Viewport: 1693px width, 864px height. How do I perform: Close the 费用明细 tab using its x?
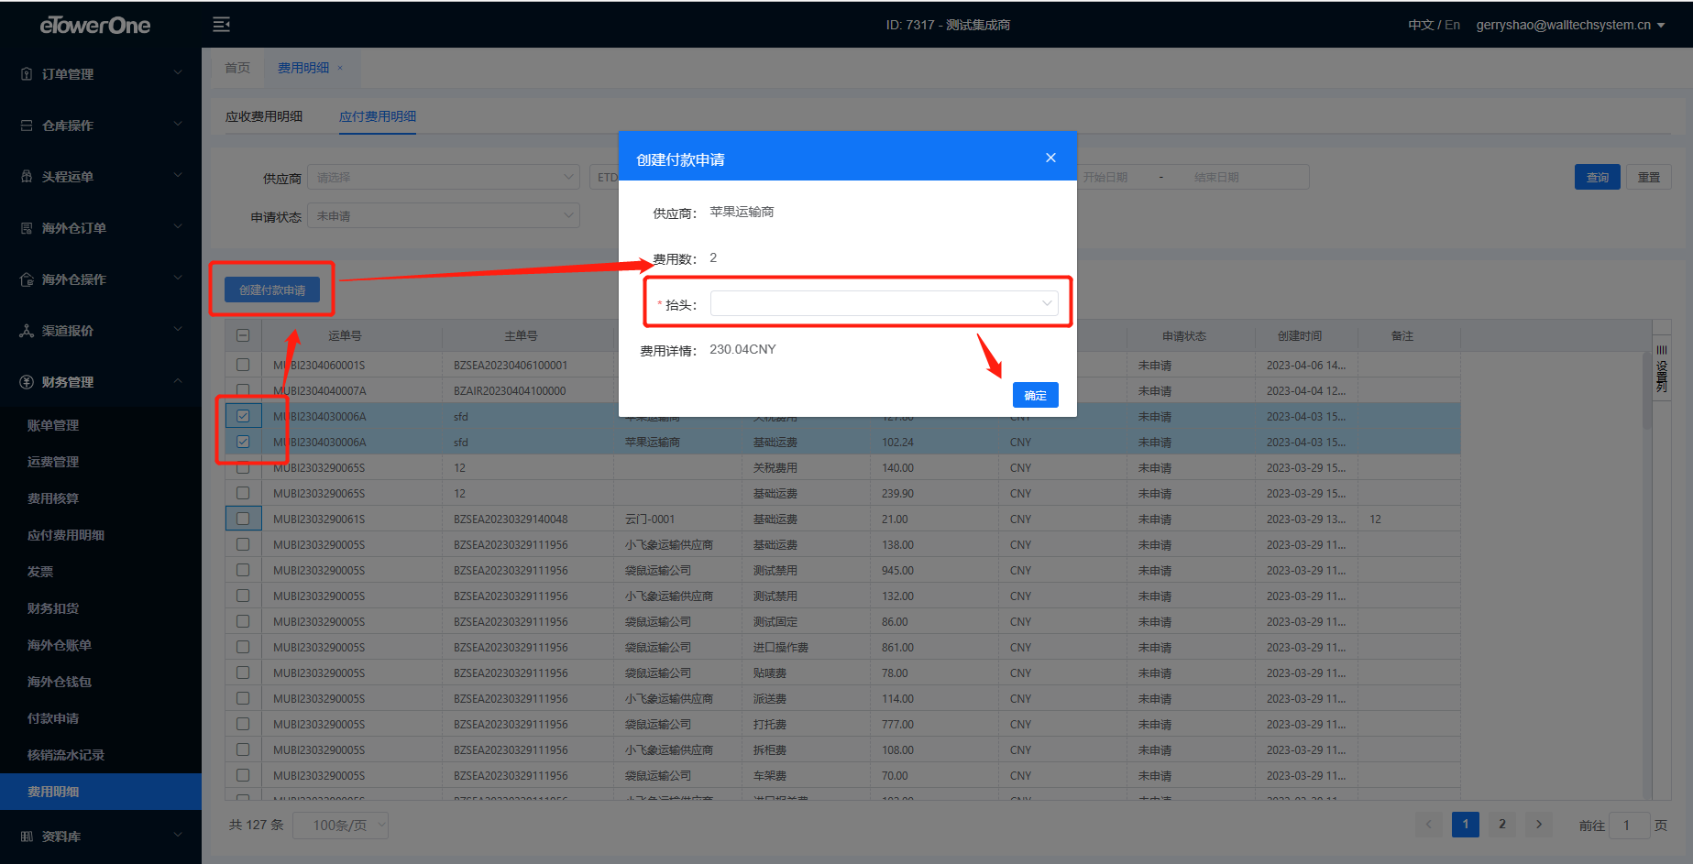340,68
